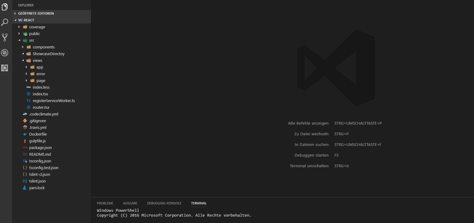Click the STRG+ö shortcut text

341,166
